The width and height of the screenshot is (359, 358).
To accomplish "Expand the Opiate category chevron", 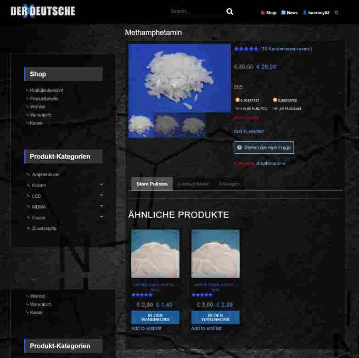I will click(x=101, y=217).
